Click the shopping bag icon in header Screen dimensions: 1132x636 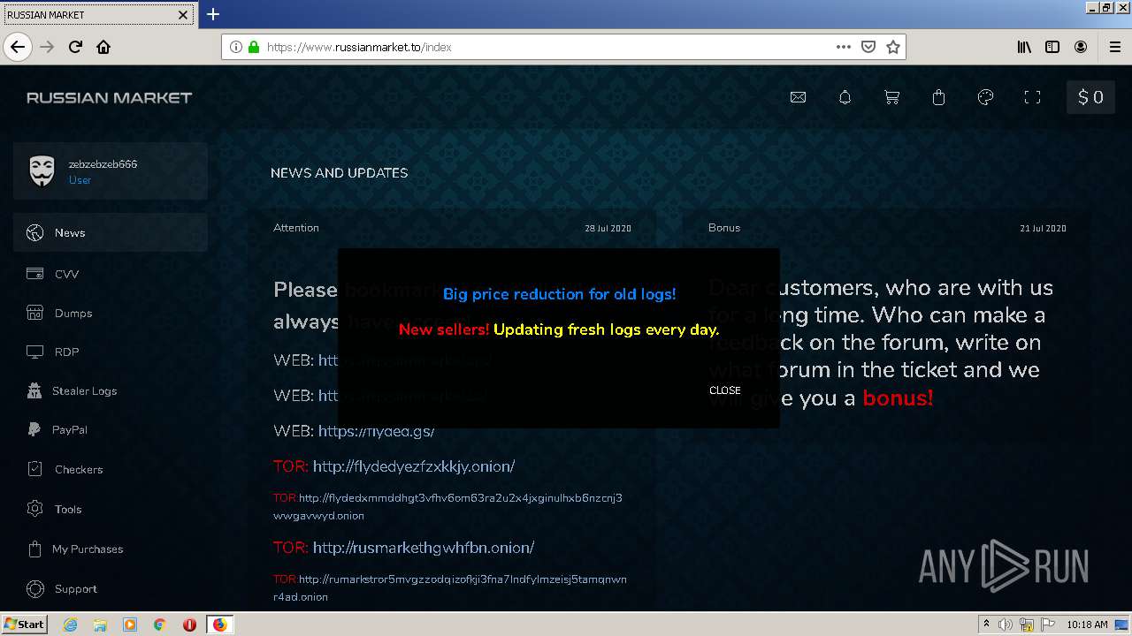point(938,97)
